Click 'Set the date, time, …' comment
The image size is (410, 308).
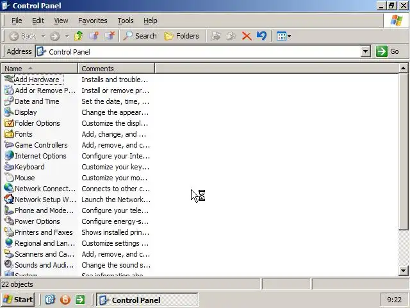[115, 101]
